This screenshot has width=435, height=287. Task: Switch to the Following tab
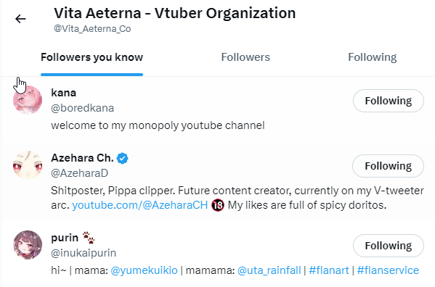pos(373,57)
